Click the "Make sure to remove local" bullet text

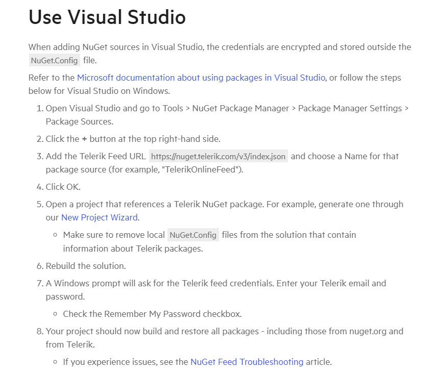[115, 235]
